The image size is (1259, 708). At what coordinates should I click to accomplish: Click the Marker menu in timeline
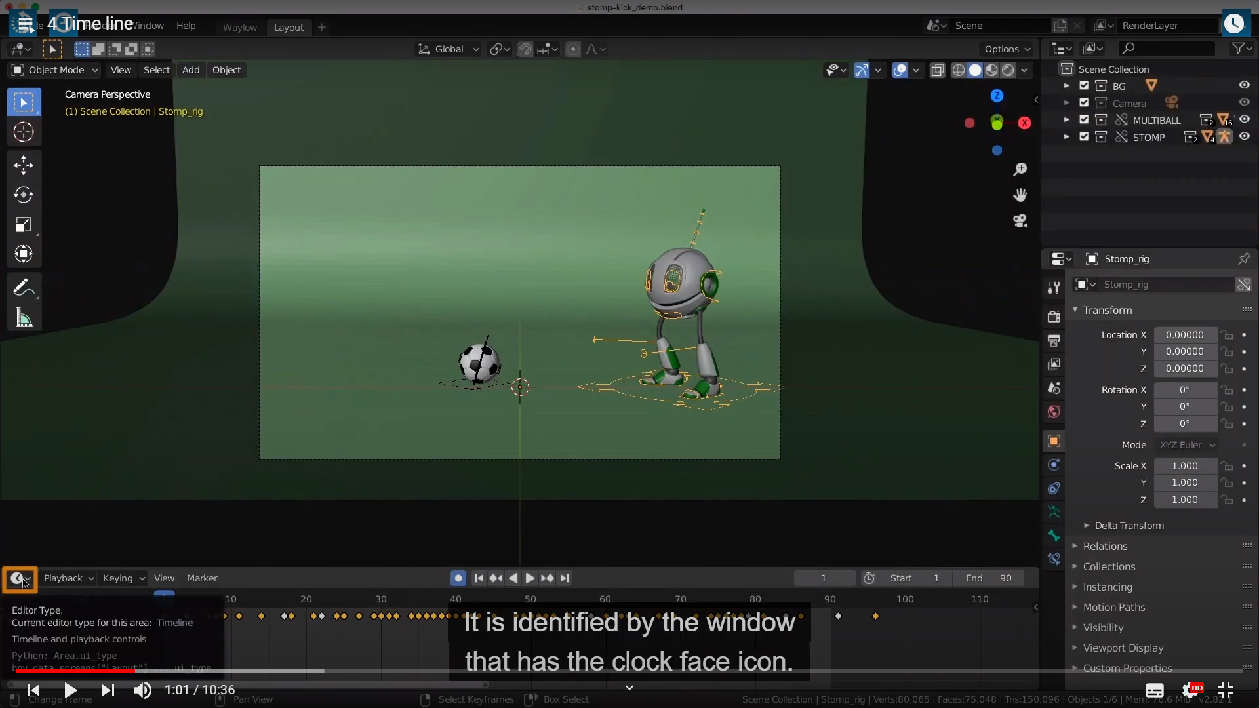pyautogui.click(x=202, y=578)
